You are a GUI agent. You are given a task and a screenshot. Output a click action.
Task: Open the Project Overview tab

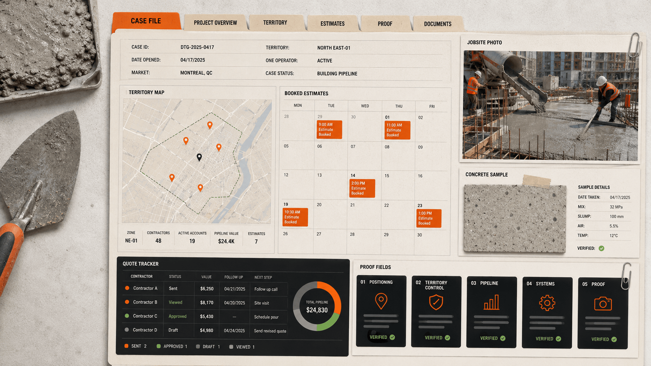coord(215,23)
